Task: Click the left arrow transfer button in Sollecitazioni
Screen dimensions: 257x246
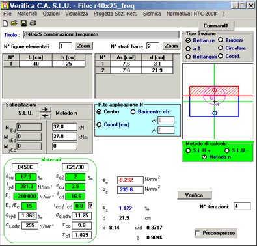Action: pos(46,116)
